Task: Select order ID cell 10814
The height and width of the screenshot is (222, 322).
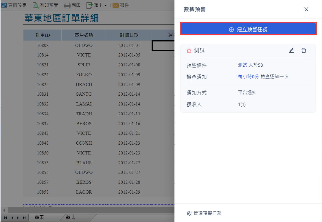Action: click(43, 55)
